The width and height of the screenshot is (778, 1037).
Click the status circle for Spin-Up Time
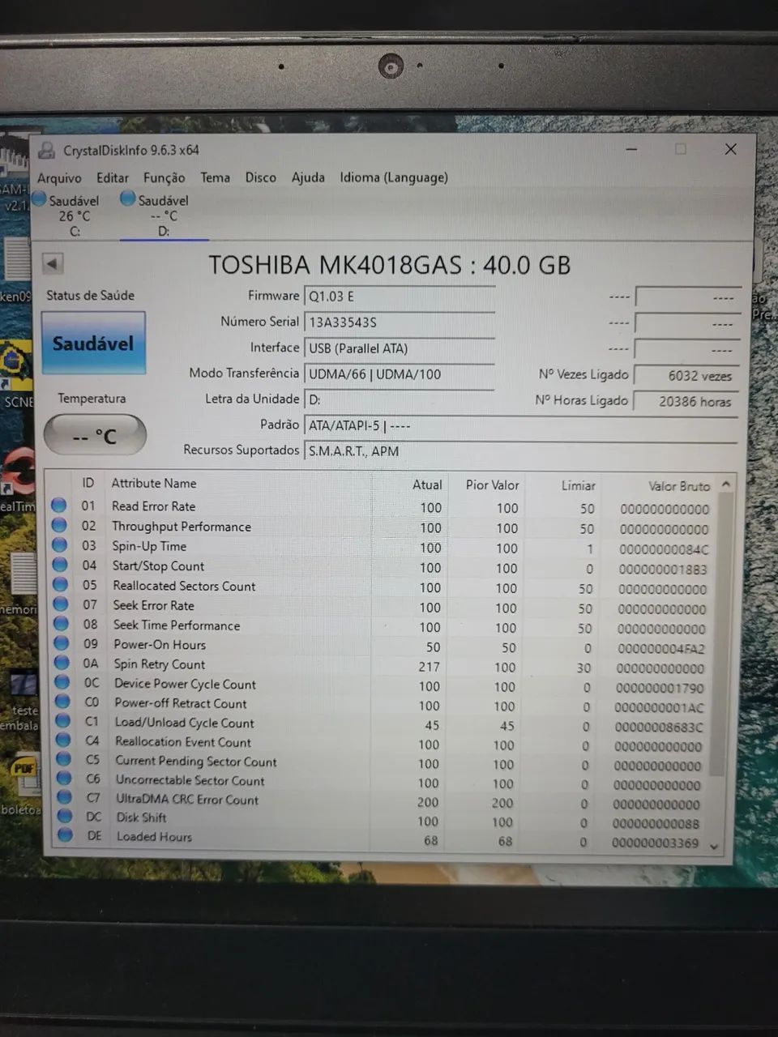click(x=60, y=544)
